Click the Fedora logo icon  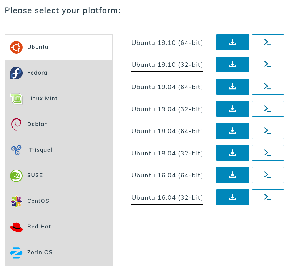16,73
